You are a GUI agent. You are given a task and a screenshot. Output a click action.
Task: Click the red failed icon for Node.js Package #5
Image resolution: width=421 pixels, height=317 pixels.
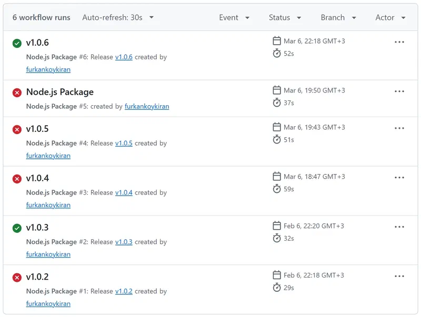pos(17,93)
